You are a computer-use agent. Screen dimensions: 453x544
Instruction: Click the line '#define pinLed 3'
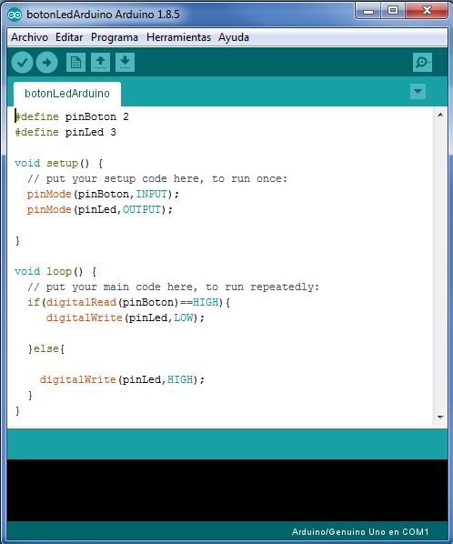pyautogui.click(x=65, y=133)
